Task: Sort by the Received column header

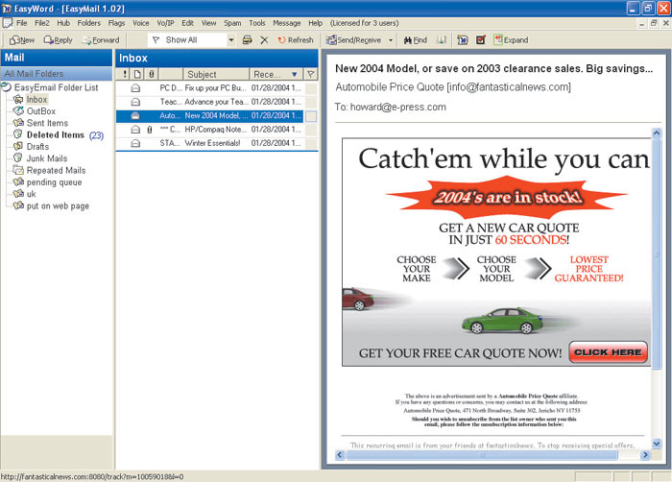Action: click(272, 74)
